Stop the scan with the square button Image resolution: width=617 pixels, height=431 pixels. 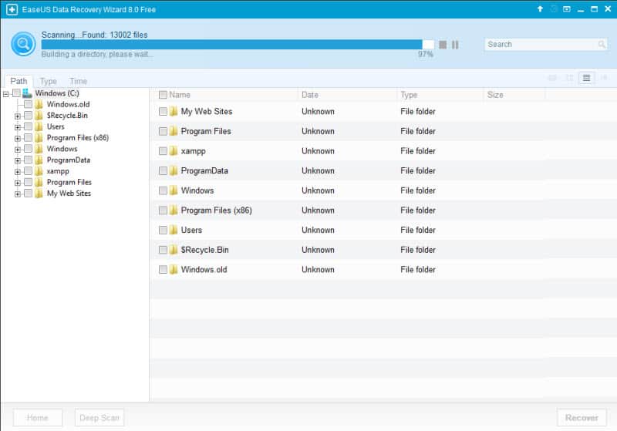click(x=443, y=45)
